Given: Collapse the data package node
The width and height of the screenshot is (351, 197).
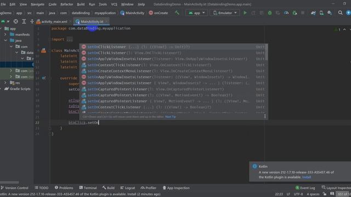Looking at the screenshot, I should tap(17, 53).
